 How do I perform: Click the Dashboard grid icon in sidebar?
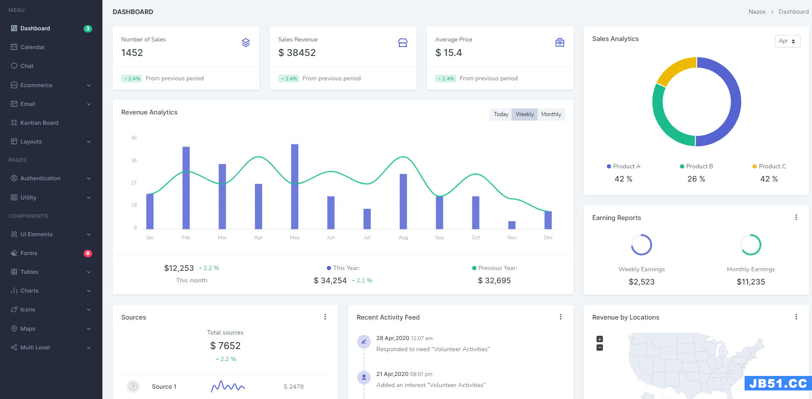(x=14, y=28)
